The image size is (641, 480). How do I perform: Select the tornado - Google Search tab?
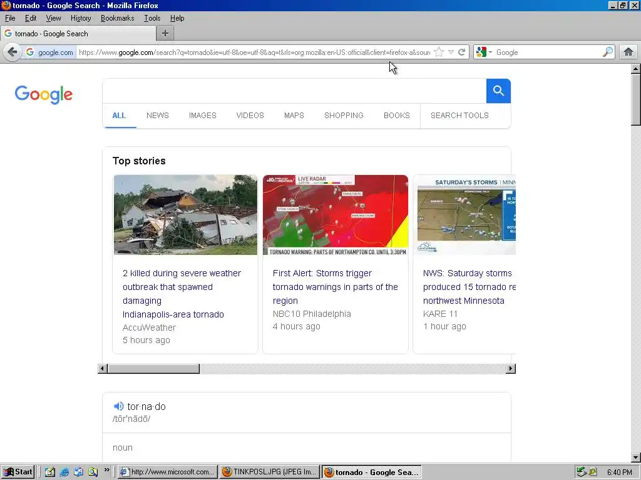coord(78,34)
